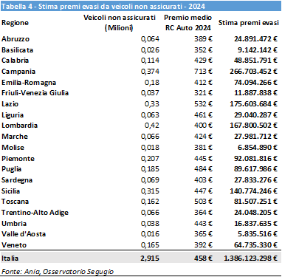Image resolution: width=282 pixels, height=277 pixels.
Task: Select Toscana's average premium 503 €
Action: pyautogui.click(x=203, y=202)
